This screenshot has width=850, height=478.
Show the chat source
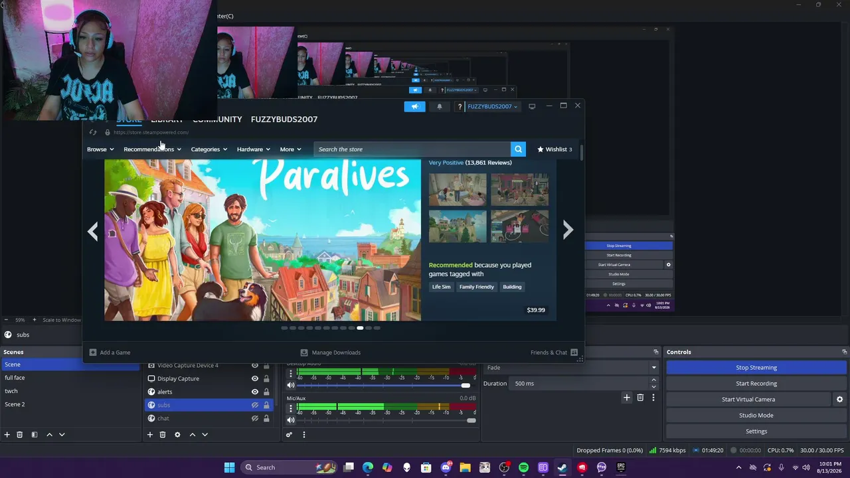(254, 419)
